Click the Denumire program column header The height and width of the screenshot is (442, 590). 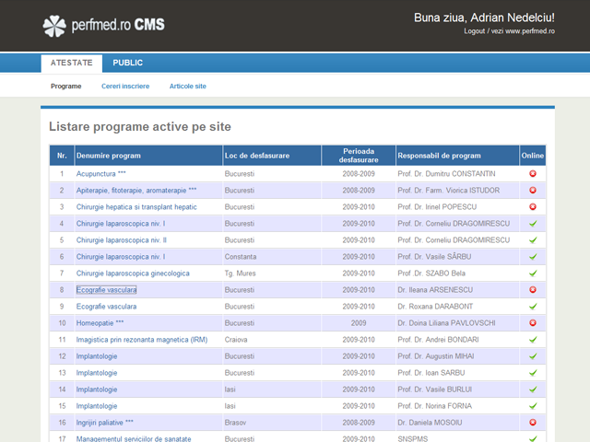[109, 156]
